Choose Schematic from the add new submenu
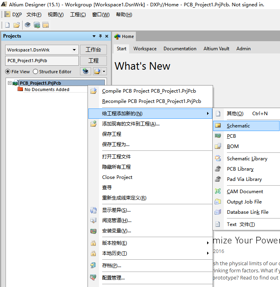 point(238,126)
